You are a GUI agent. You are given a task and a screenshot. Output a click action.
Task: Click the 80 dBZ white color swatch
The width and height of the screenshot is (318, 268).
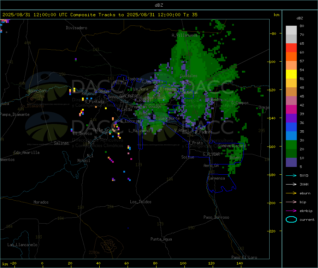pos(291,30)
